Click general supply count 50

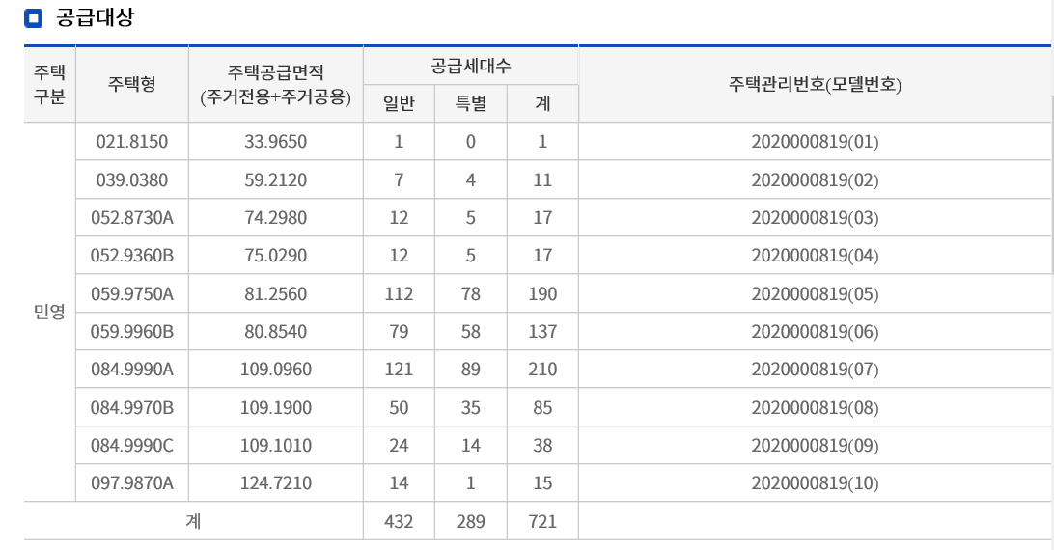click(x=399, y=407)
